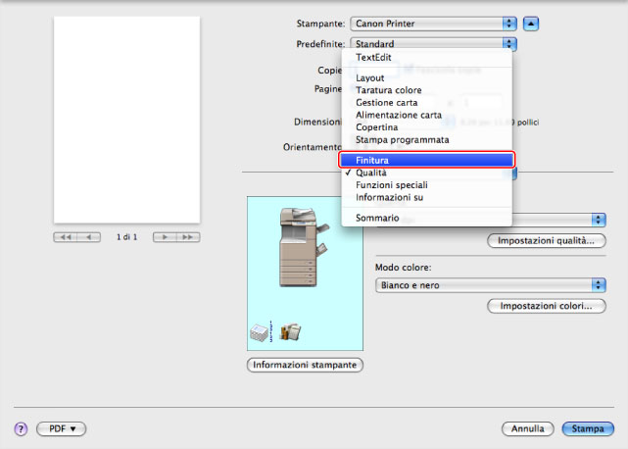Screen dimensions: 628x449
Task: Open Impostazioni colori settings
Action: point(546,307)
